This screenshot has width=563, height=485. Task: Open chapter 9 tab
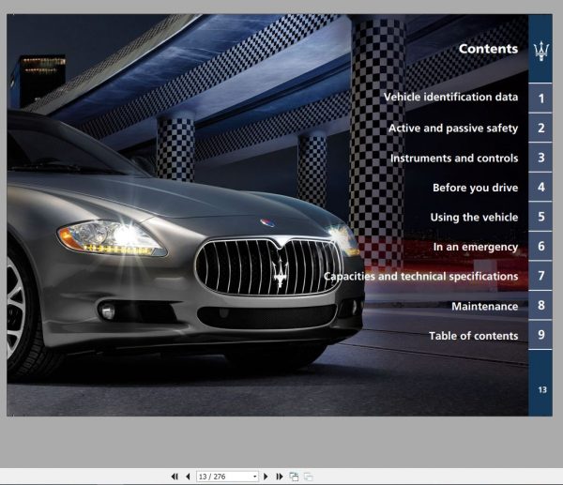540,335
